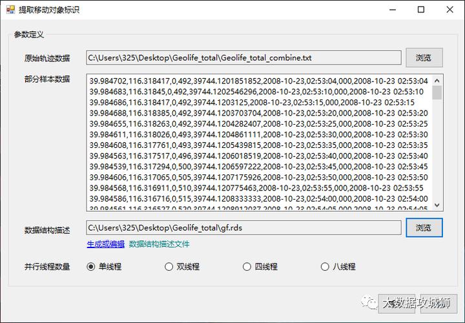Select the row ending 02:53:15
Screen dimensions: 465x323
click(x=252, y=102)
